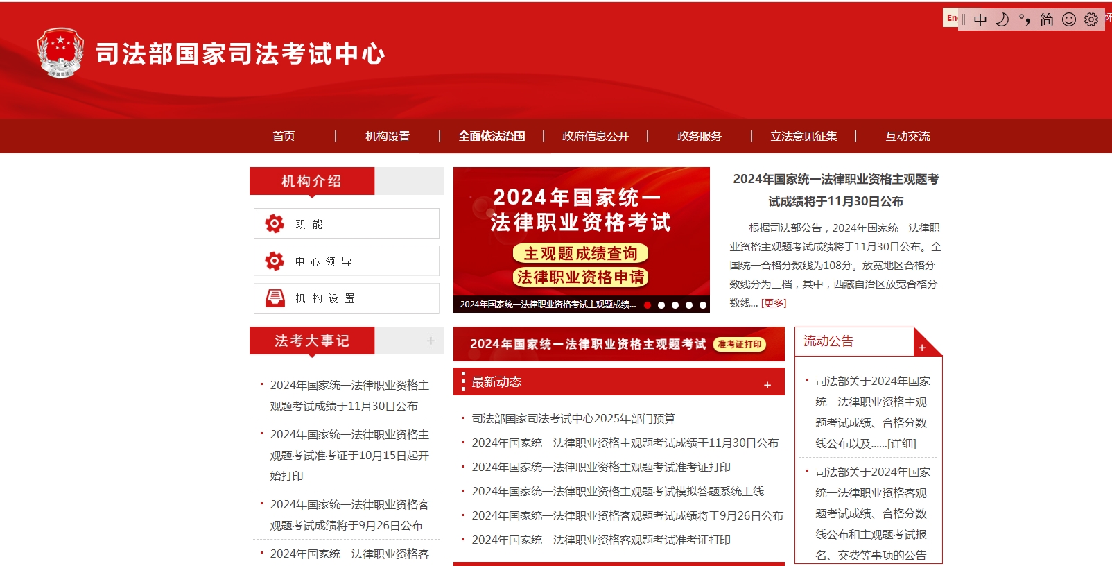This screenshot has width=1112, height=566.
Task: Open 互动交流 navigation item
Action: pyautogui.click(x=907, y=136)
